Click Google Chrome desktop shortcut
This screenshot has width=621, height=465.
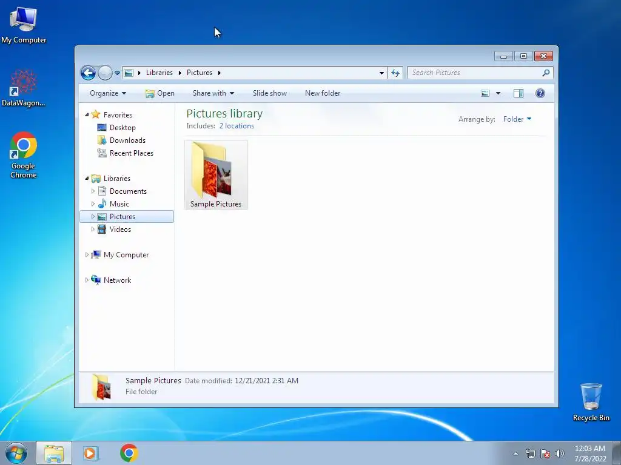(x=24, y=155)
